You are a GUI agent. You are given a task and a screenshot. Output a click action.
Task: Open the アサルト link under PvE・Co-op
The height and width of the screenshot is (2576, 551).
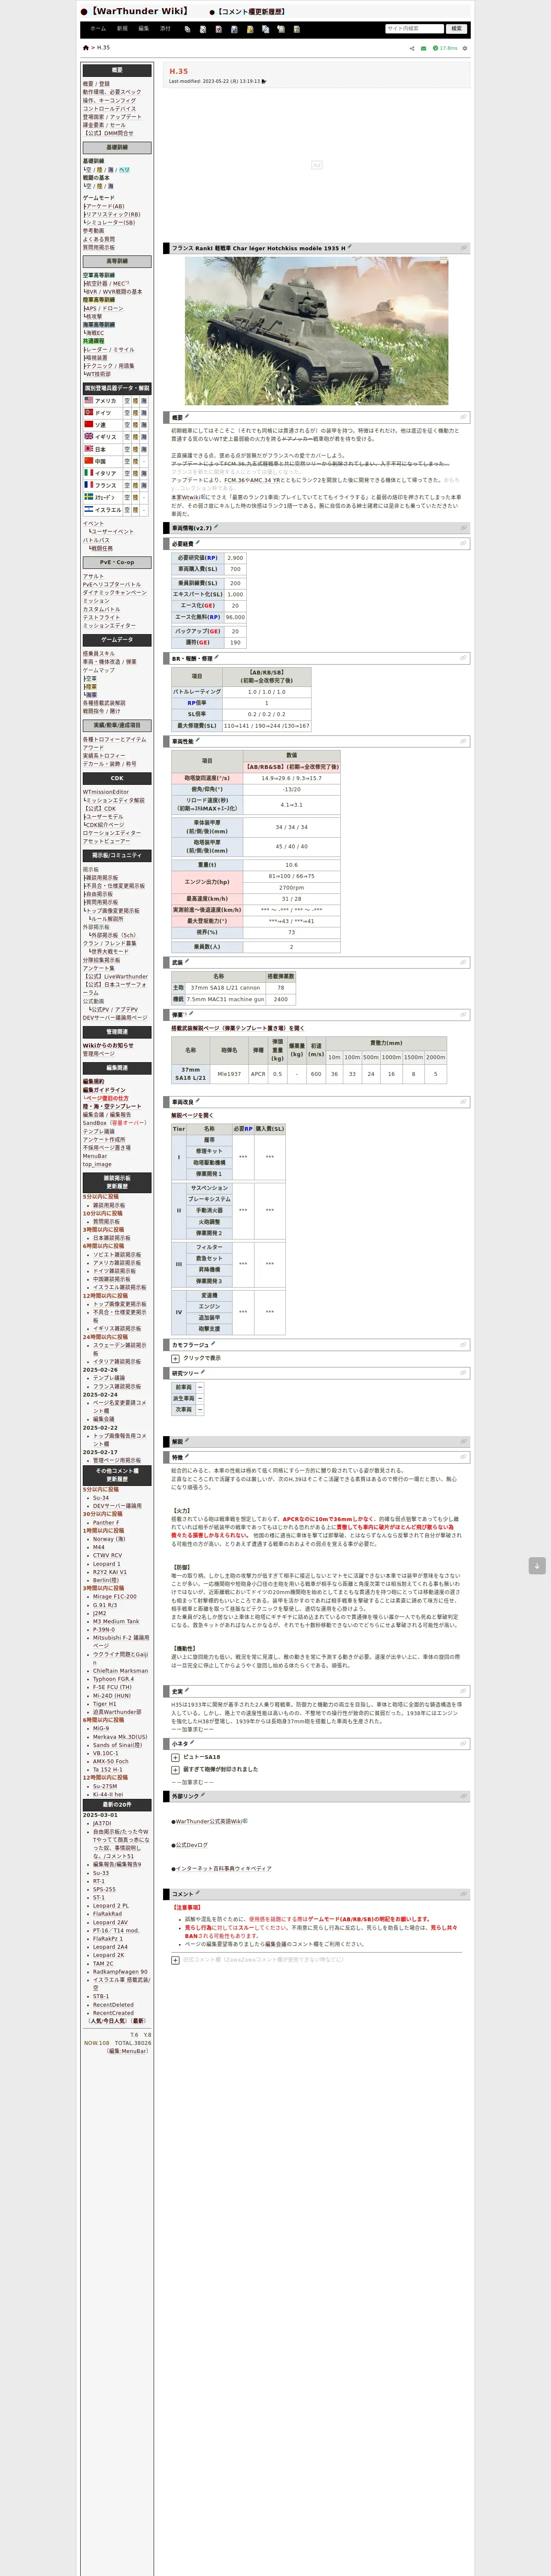tap(93, 576)
